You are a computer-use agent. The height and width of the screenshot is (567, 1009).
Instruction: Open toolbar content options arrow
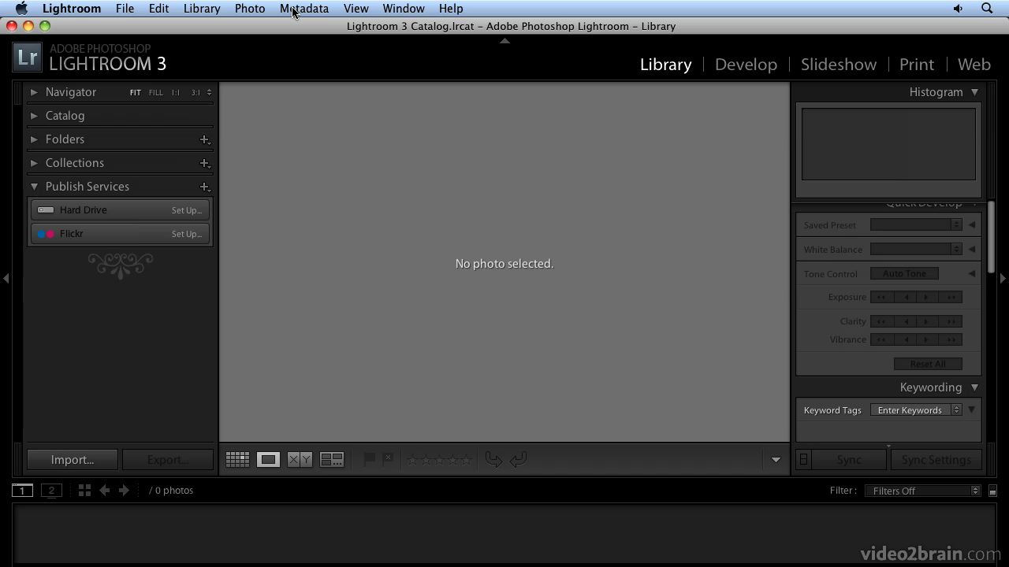[x=776, y=460]
